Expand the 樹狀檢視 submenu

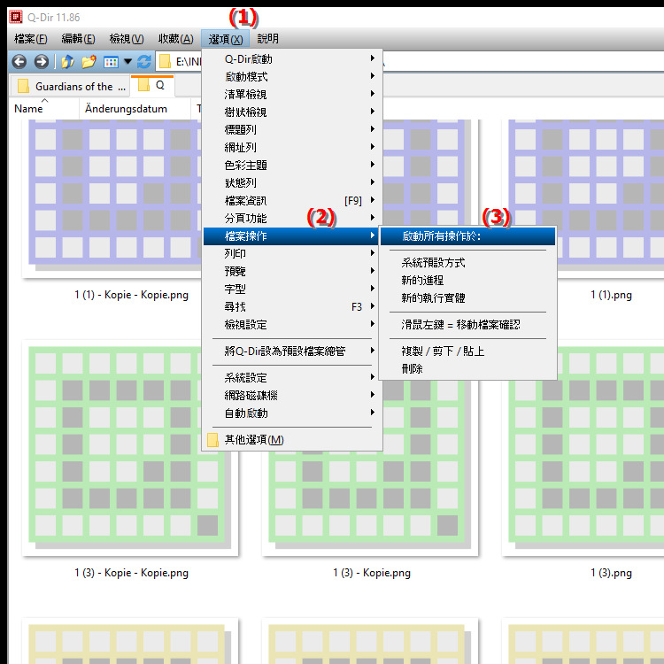(x=293, y=112)
